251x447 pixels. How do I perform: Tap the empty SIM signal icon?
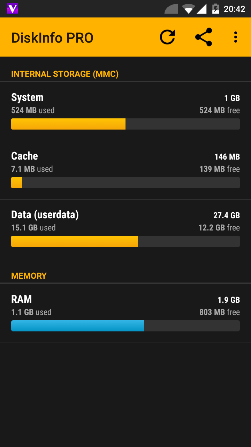pyautogui.click(x=172, y=9)
